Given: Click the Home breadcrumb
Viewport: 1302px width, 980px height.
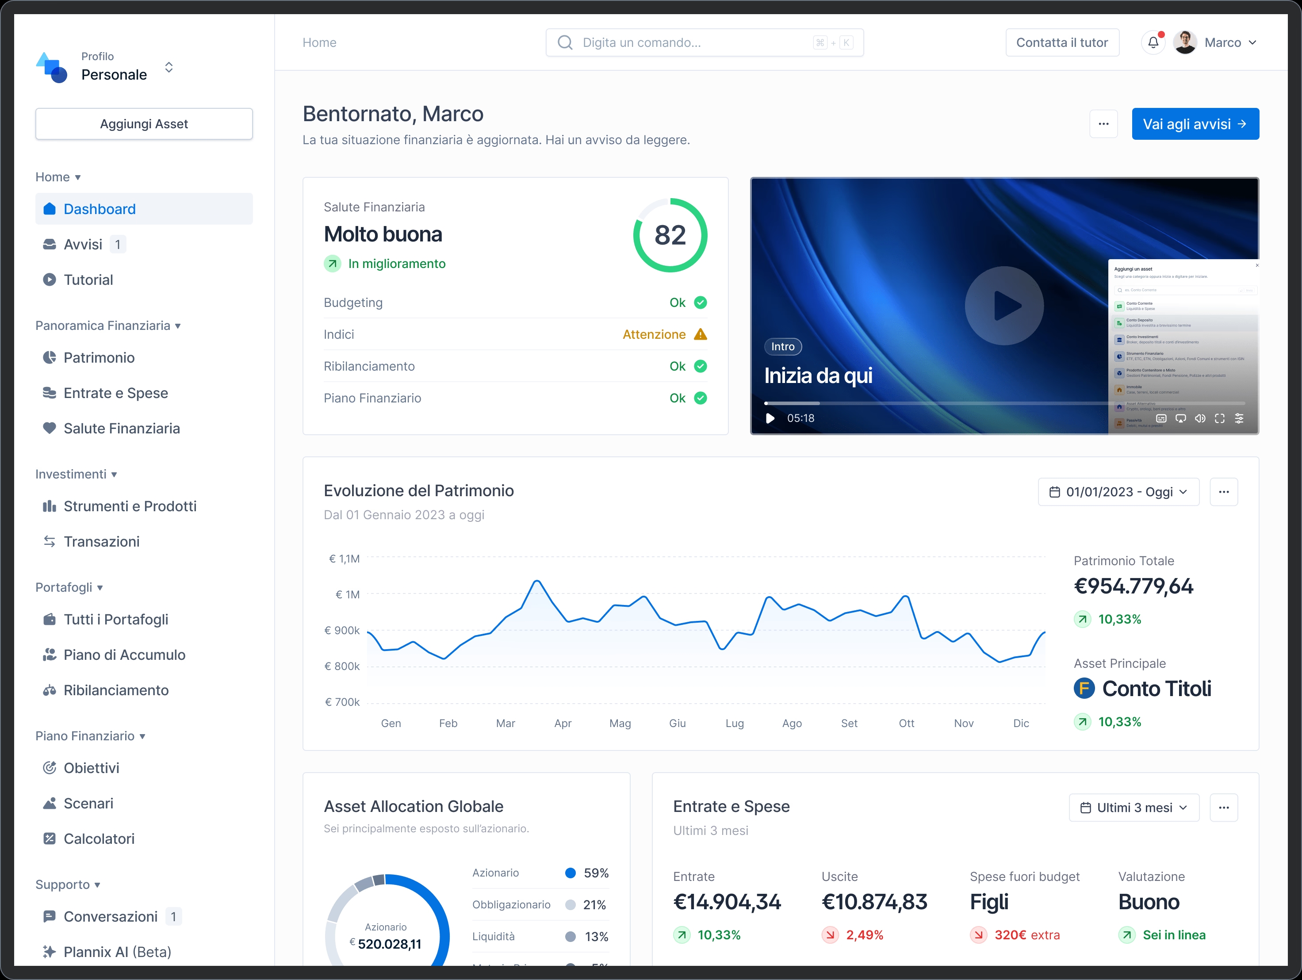Looking at the screenshot, I should pyautogui.click(x=319, y=42).
